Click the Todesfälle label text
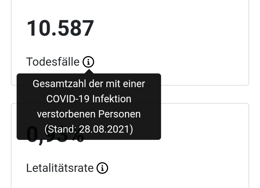 [53, 62]
